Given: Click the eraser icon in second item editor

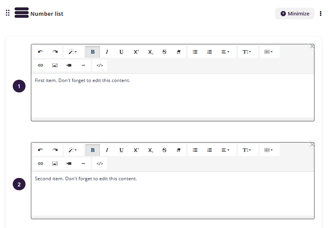Looking at the screenshot, I should pyautogui.click(x=178, y=150).
